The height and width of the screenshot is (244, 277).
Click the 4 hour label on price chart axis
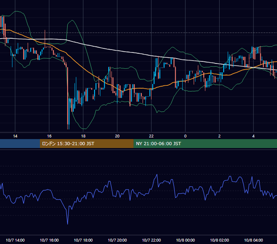click(253, 136)
